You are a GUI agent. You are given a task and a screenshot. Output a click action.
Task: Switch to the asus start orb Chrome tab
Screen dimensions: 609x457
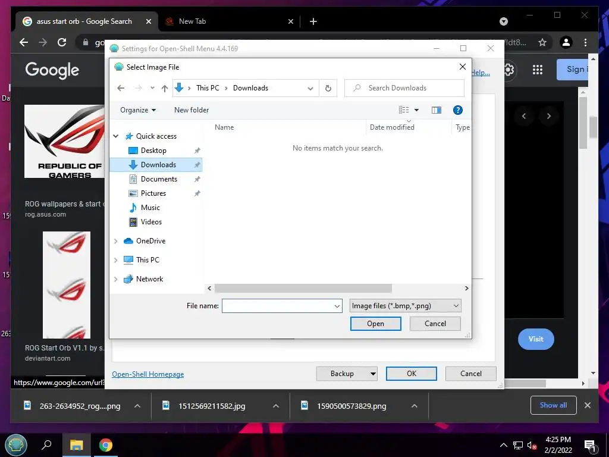pos(83,21)
